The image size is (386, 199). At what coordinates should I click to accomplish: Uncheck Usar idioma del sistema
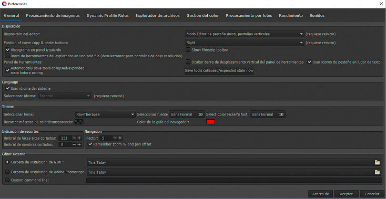tap(7, 88)
